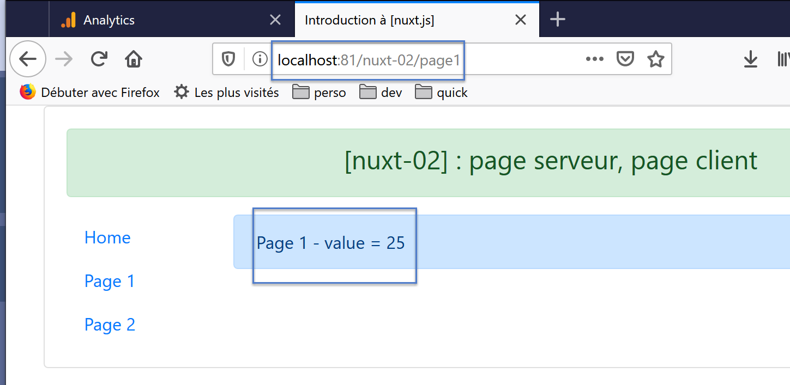The height and width of the screenshot is (385, 790).
Task: Close the Analytics tab
Action: 275,20
